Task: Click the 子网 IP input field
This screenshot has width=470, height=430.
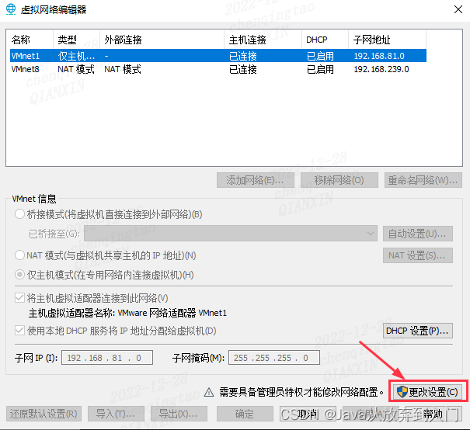Action: [x=107, y=358]
